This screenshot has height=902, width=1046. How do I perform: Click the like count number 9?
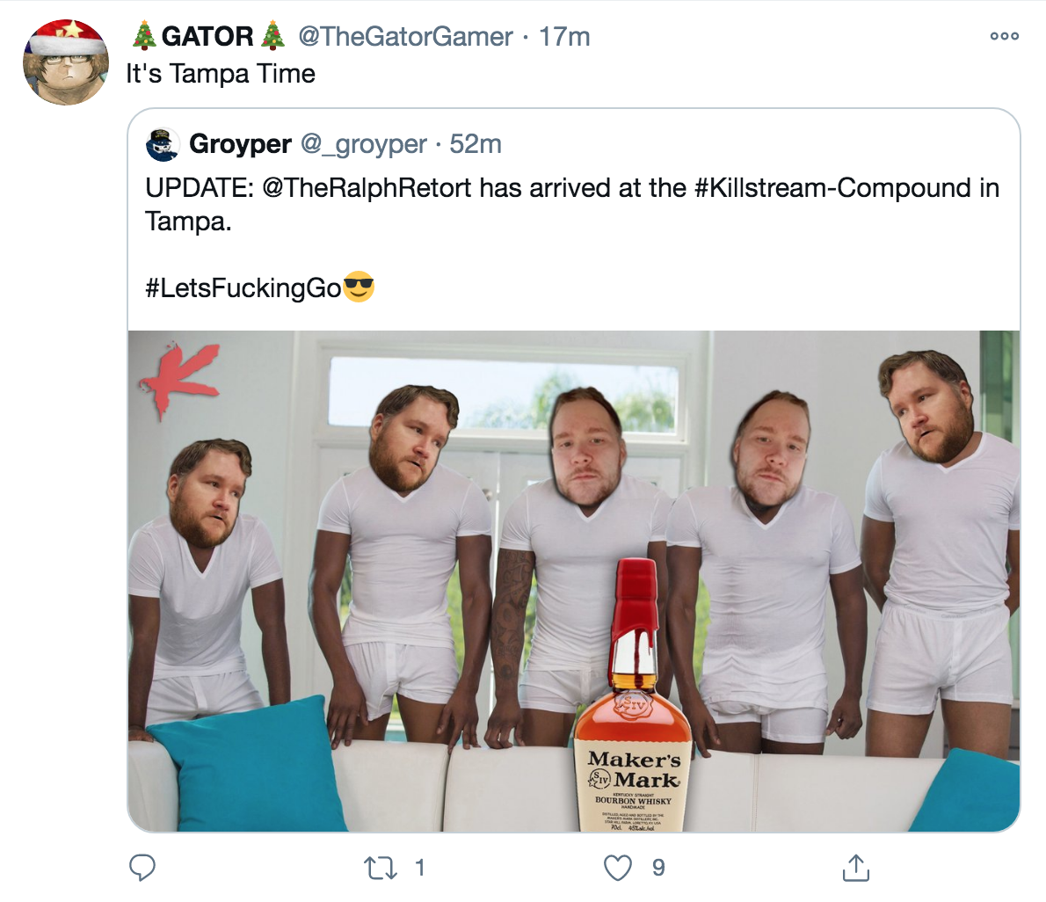(x=658, y=868)
